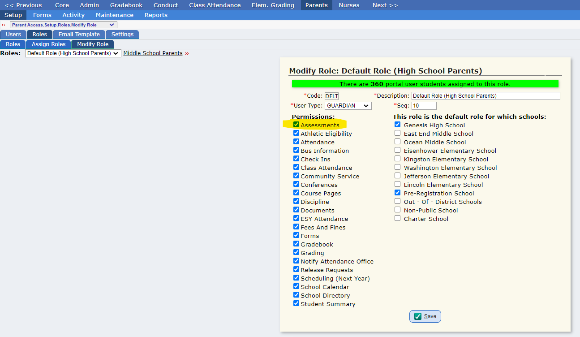Click the Save button
This screenshot has height=337, width=580.
pos(425,316)
